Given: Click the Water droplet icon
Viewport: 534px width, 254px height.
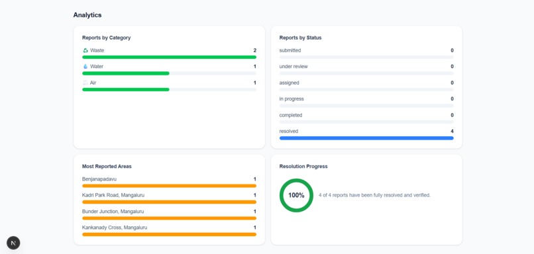Looking at the screenshot, I should (85, 67).
